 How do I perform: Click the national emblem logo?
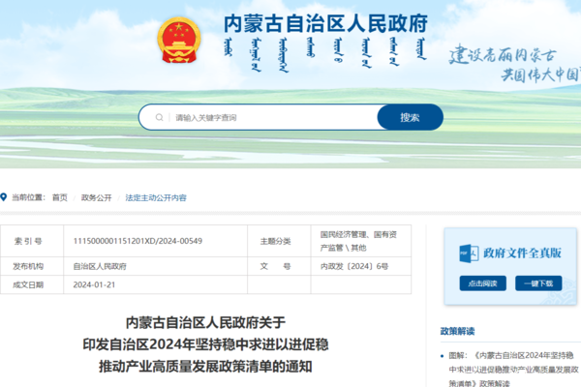[x=177, y=41]
